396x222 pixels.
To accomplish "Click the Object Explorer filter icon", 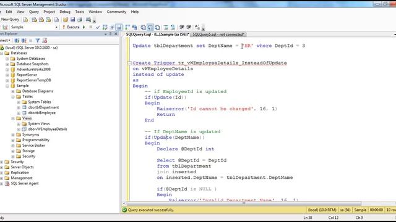I will tap(37, 41).
